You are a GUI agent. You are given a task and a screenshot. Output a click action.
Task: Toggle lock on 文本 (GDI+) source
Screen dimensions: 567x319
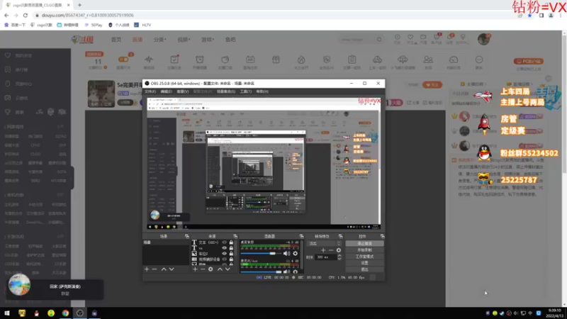pyautogui.click(x=231, y=242)
